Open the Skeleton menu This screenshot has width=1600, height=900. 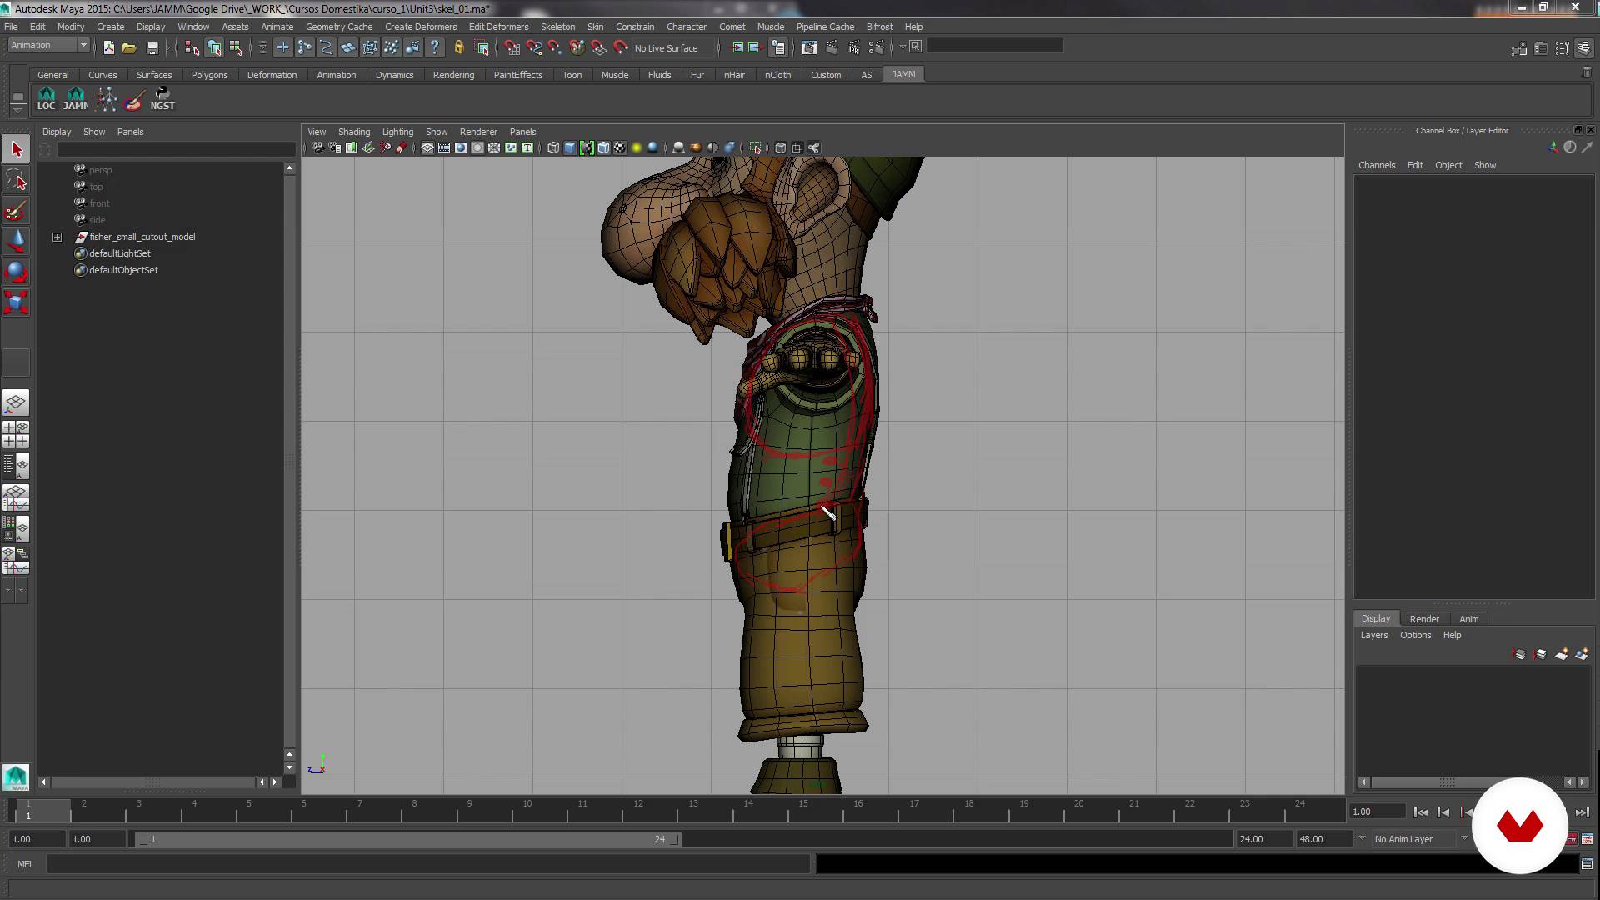(557, 27)
